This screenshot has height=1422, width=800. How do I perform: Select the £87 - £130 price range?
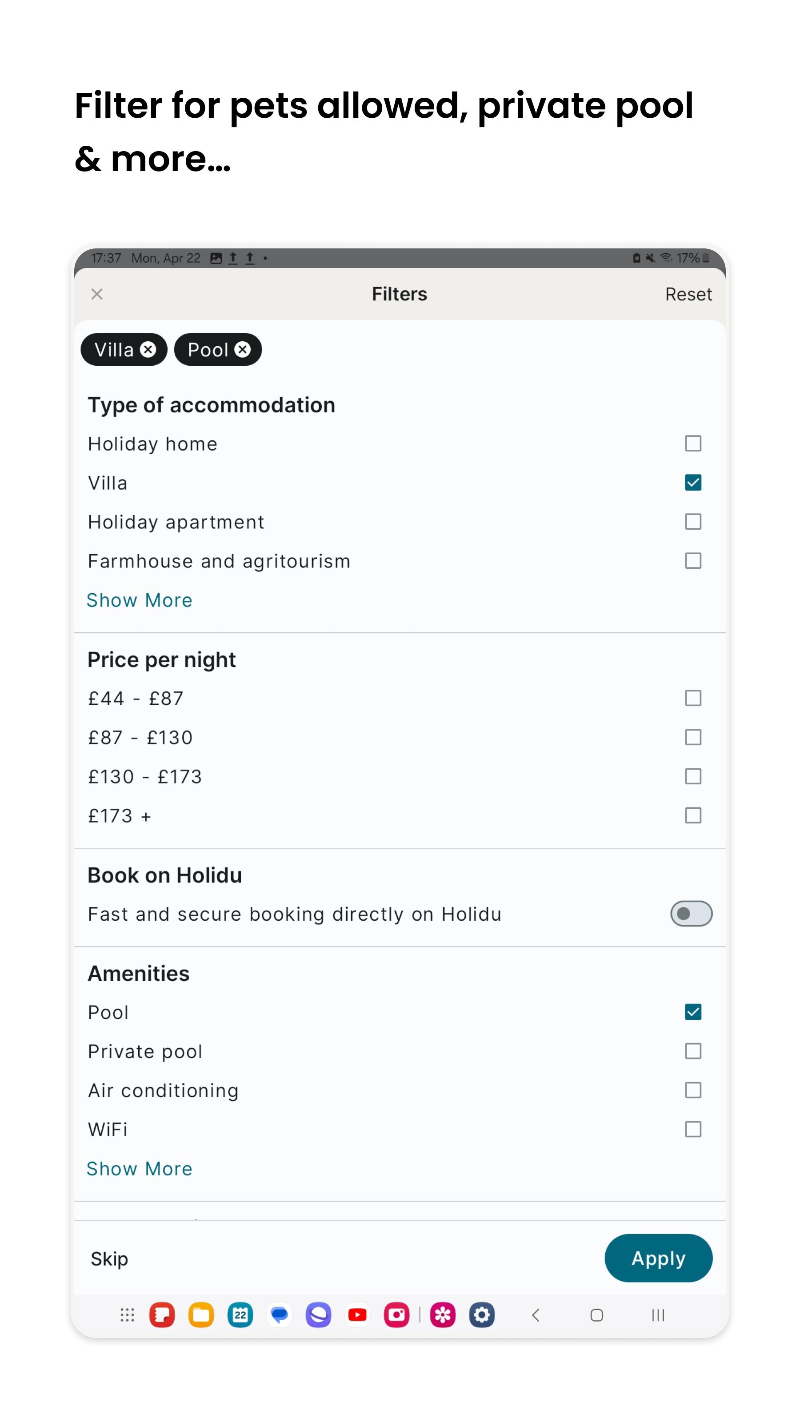pos(692,738)
